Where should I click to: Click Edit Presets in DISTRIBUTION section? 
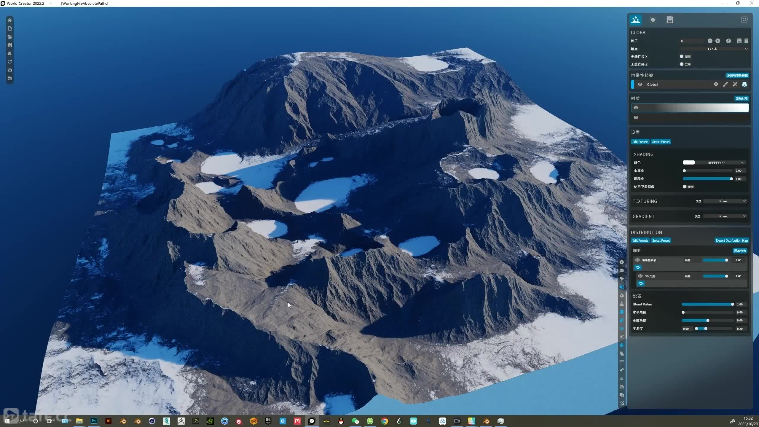640,240
